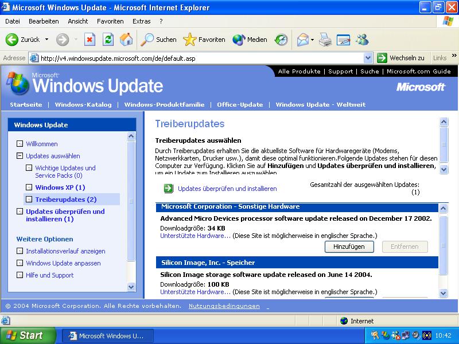Select Windows XP (1) in sidebar
The width and height of the screenshot is (459, 344).
pos(60,187)
